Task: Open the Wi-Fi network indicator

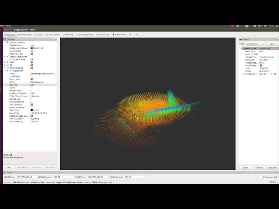Action: point(242,26)
